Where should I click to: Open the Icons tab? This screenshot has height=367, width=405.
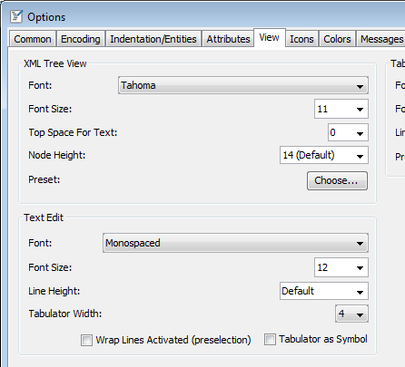tap(301, 39)
